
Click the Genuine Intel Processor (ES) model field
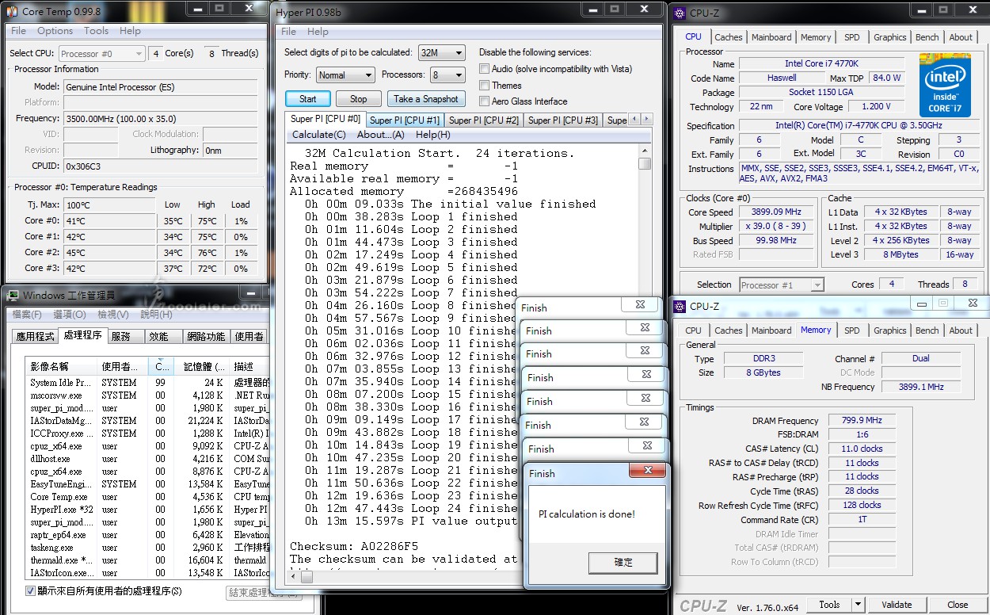(162, 86)
